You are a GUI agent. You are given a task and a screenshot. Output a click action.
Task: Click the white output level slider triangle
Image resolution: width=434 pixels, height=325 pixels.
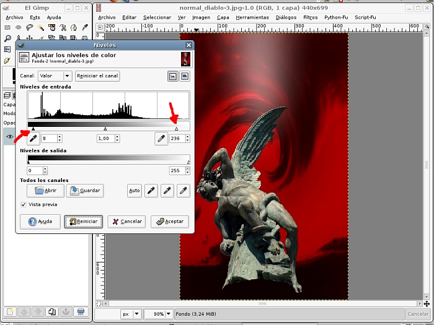[x=188, y=162]
